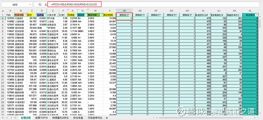263x120 pixels.
Task: Open the Name Box dropdown arrow
Action: [30, 5]
